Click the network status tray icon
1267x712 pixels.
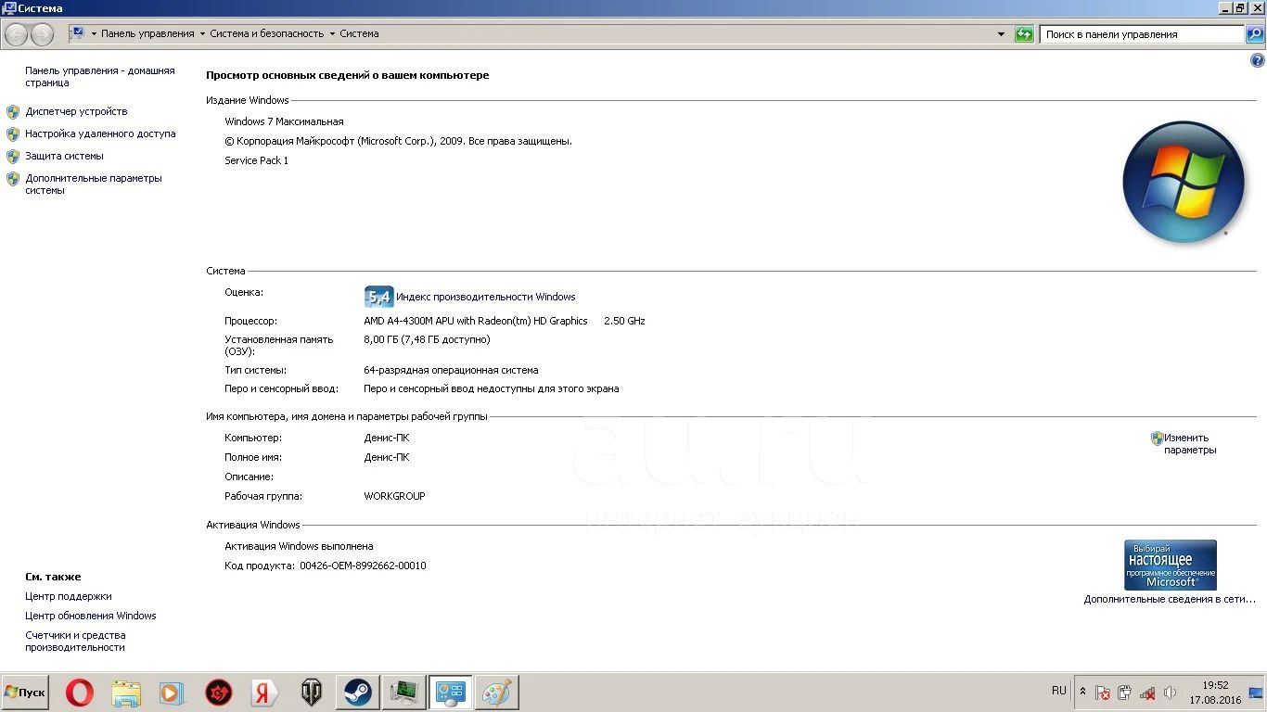coord(1147,693)
